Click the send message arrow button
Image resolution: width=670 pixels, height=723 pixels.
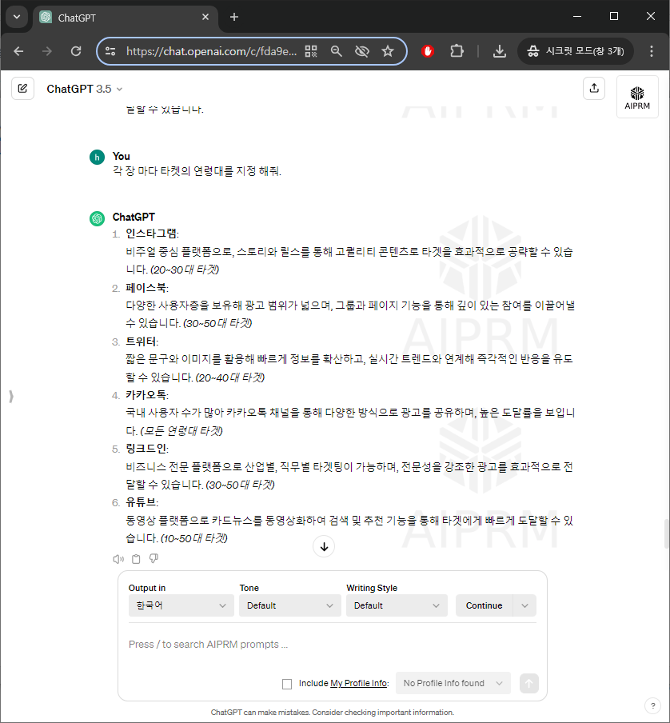coord(529,683)
